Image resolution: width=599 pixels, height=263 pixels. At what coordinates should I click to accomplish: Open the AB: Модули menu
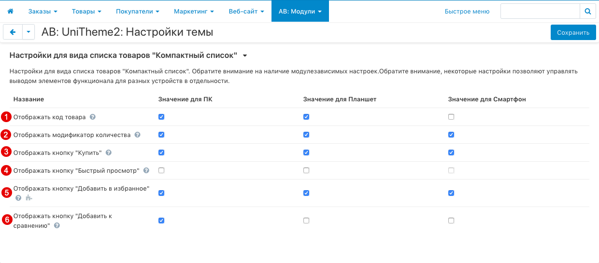(x=300, y=11)
